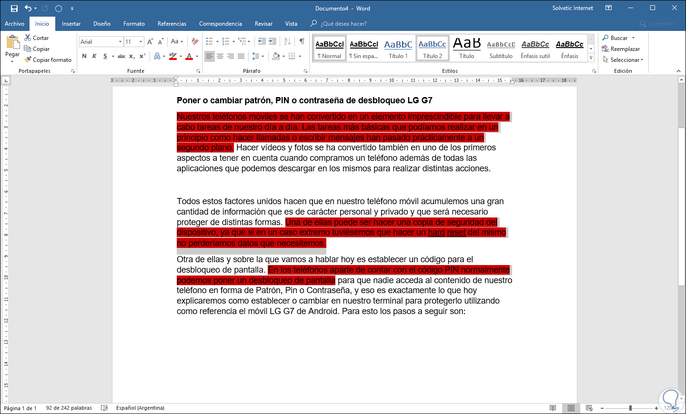The image size is (686, 414).
Task: Increase the paragraph indent
Action: (x=272, y=42)
